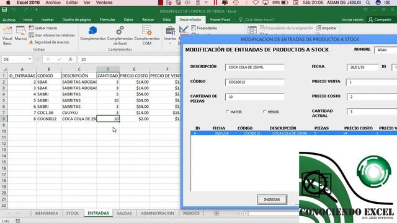This screenshot has width=397, height=223.
Task: Click the Compartir button
Action: click(x=380, y=20)
